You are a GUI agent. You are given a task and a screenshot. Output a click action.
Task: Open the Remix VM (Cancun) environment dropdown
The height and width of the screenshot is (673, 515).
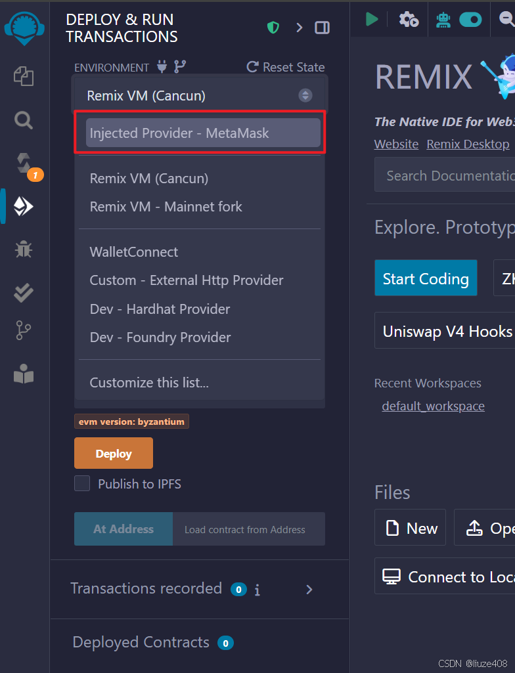tap(200, 95)
